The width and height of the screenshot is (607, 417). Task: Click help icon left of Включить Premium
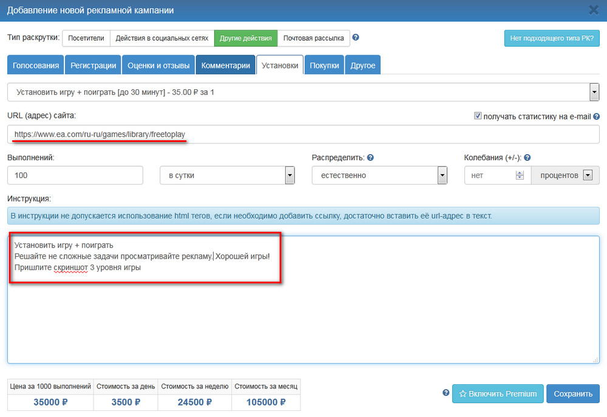(446, 393)
